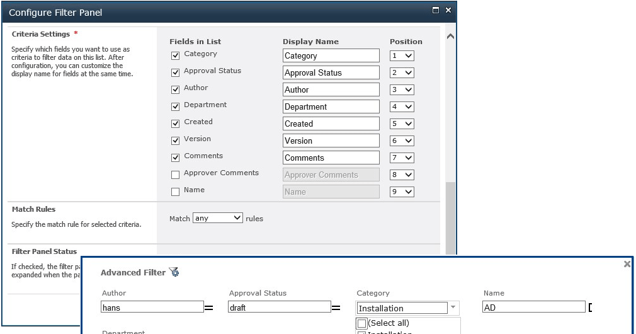Click the equals operator icon after Author
This screenshot has height=334, width=636.
[209, 308]
